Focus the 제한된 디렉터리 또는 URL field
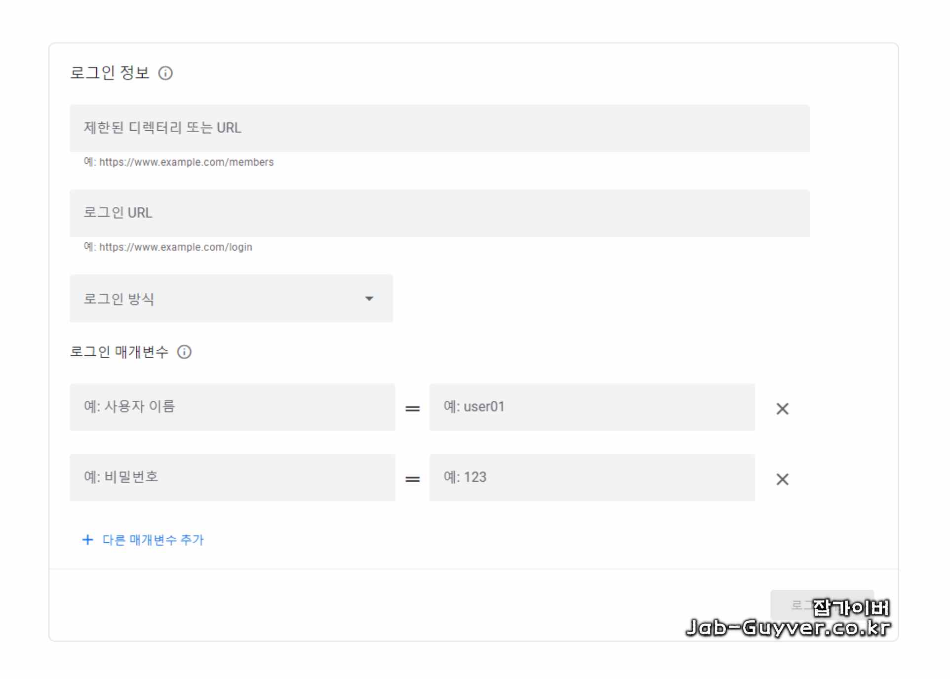 point(439,128)
